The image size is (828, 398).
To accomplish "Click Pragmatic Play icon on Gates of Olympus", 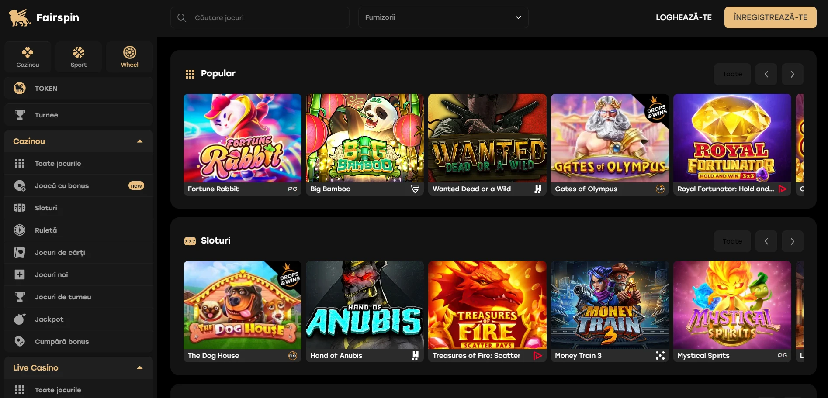I will tap(660, 189).
